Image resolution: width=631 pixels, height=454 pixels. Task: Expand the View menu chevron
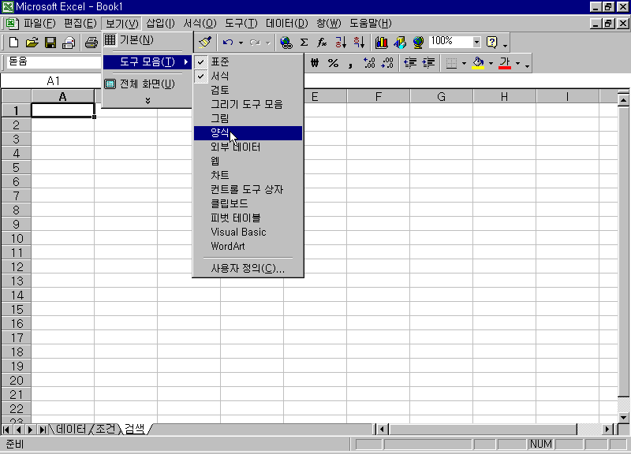(147, 100)
